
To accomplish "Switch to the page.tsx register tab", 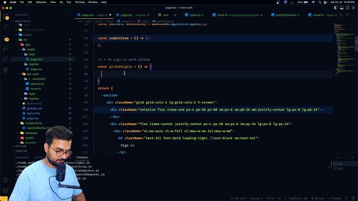I will coord(133,15).
